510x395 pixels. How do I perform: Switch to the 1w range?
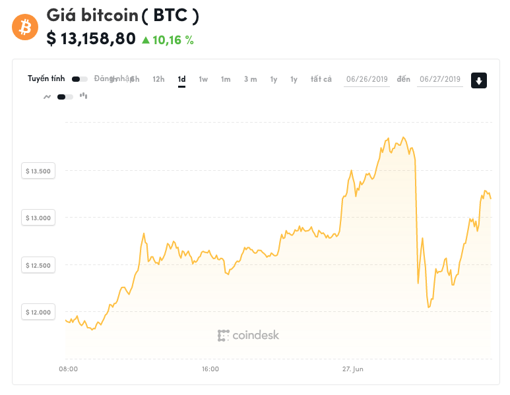coord(203,79)
